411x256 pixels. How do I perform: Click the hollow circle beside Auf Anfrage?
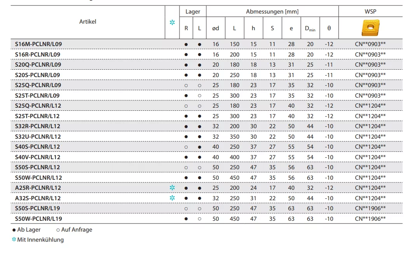pyautogui.click(x=58, y=230)
